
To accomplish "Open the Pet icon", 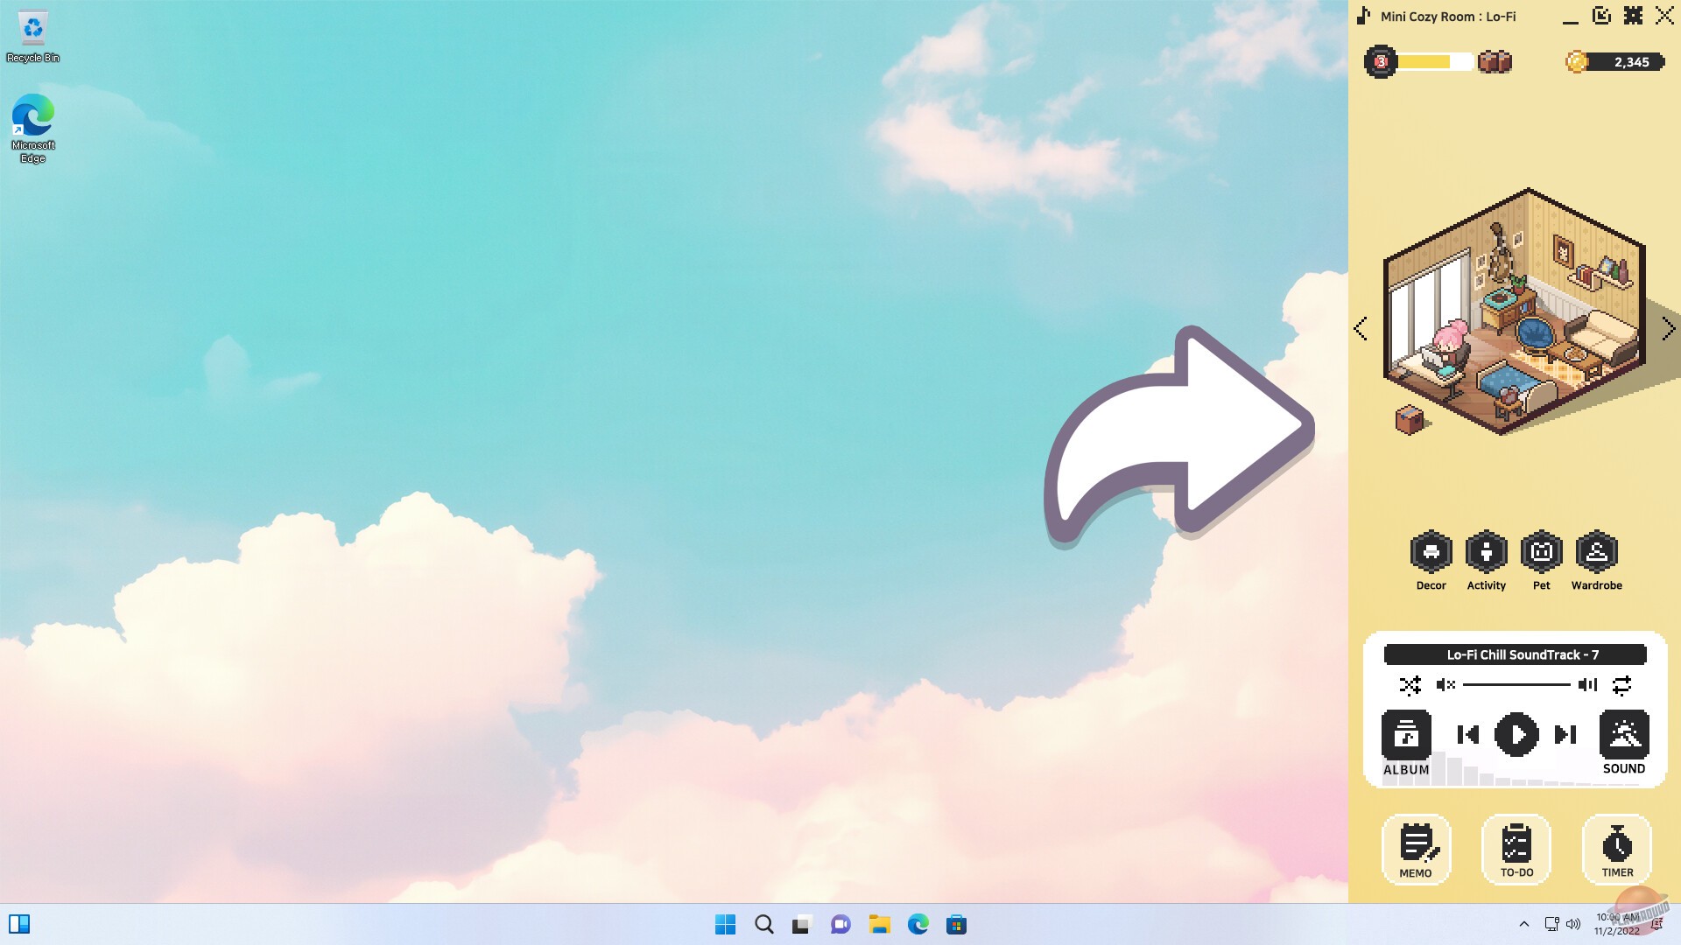I will (x=1541, y=552).
